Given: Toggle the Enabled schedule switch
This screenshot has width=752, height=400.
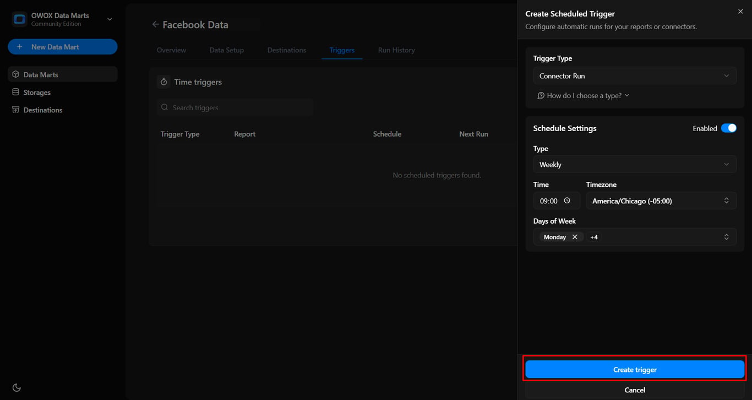Looking at the screenshot, I should (x=728, y=128).
